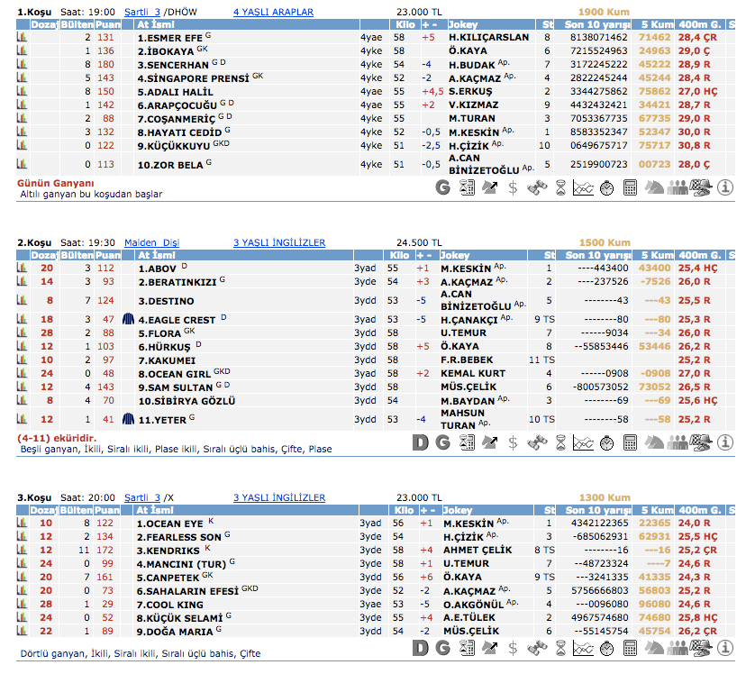Image resolution: width=746 pixels, height=674 pixels.
Task: Open the bar chart icon beside ESMER EFE
Action: click(22, 39)
